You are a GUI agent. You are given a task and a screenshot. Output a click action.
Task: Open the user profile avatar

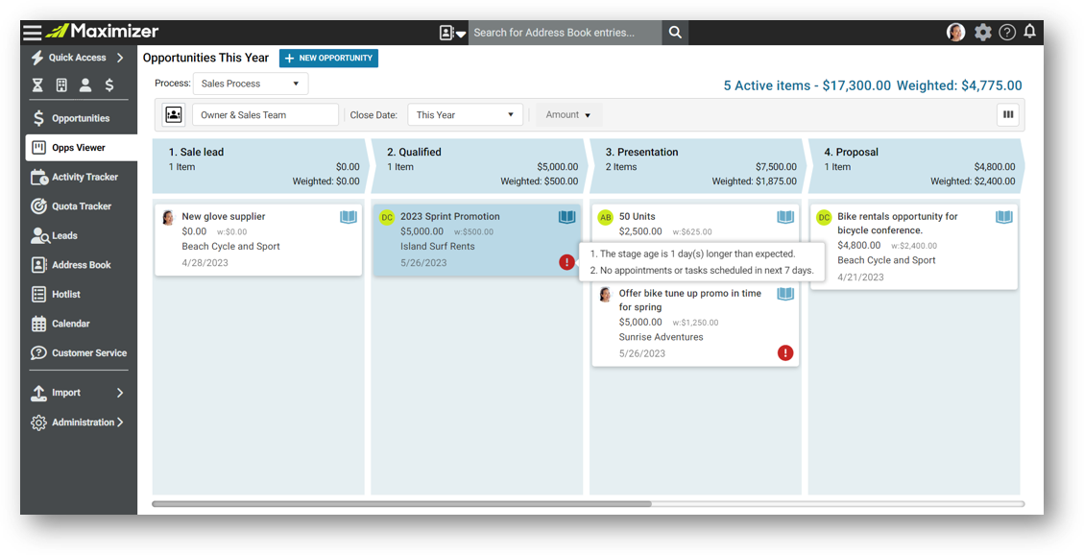tap(955, 32)
